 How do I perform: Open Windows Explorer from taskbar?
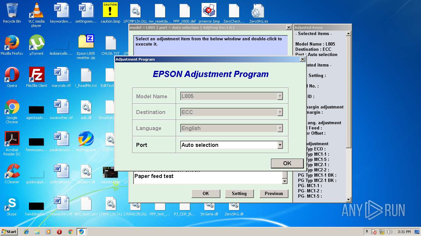(37, 232)
